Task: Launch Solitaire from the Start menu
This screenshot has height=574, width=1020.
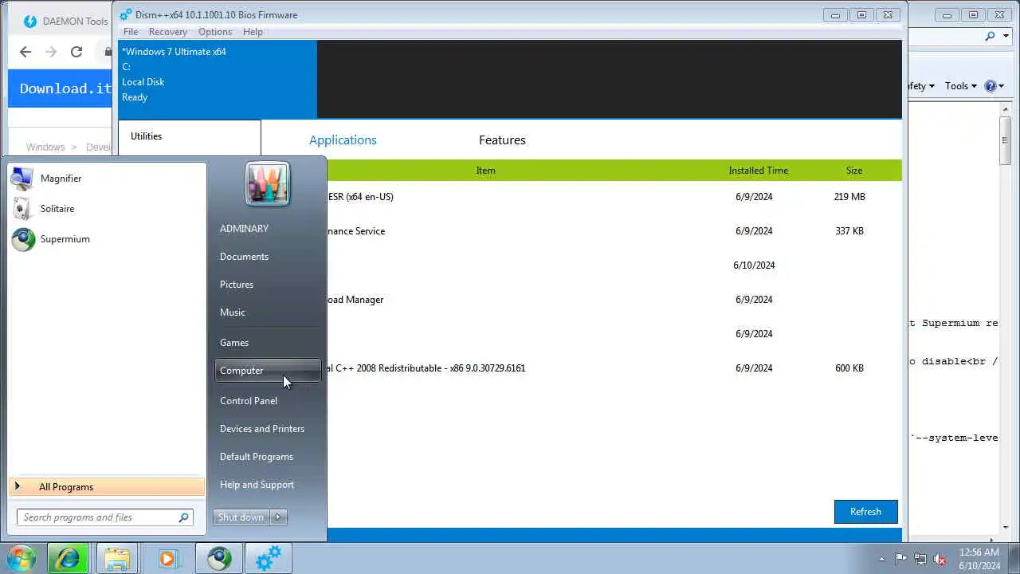Action: pos(107,209)
